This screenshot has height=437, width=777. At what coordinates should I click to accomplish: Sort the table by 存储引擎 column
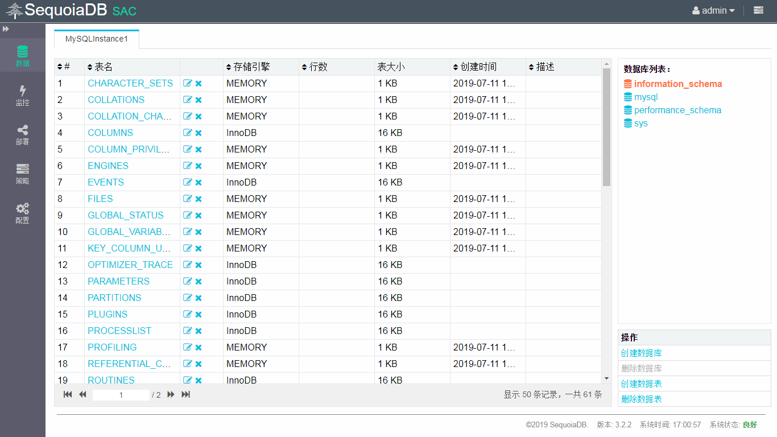click(x=248, y=67)
